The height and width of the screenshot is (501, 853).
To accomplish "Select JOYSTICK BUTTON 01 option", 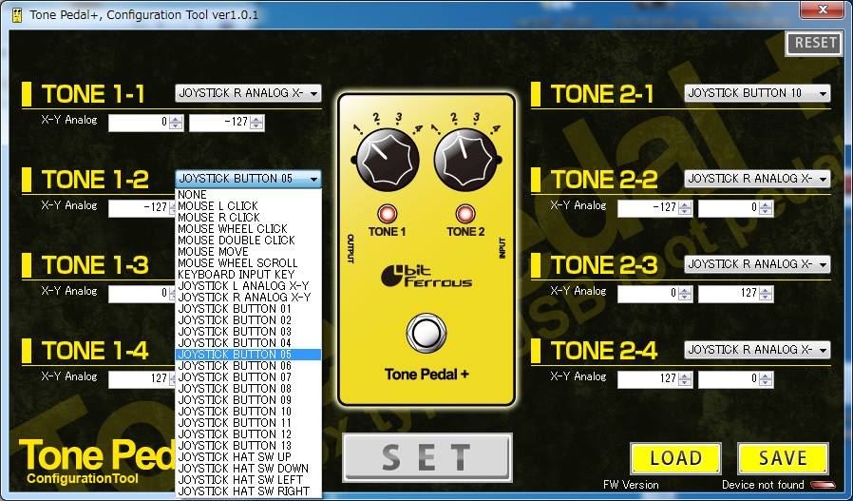I will click(248, 309).
